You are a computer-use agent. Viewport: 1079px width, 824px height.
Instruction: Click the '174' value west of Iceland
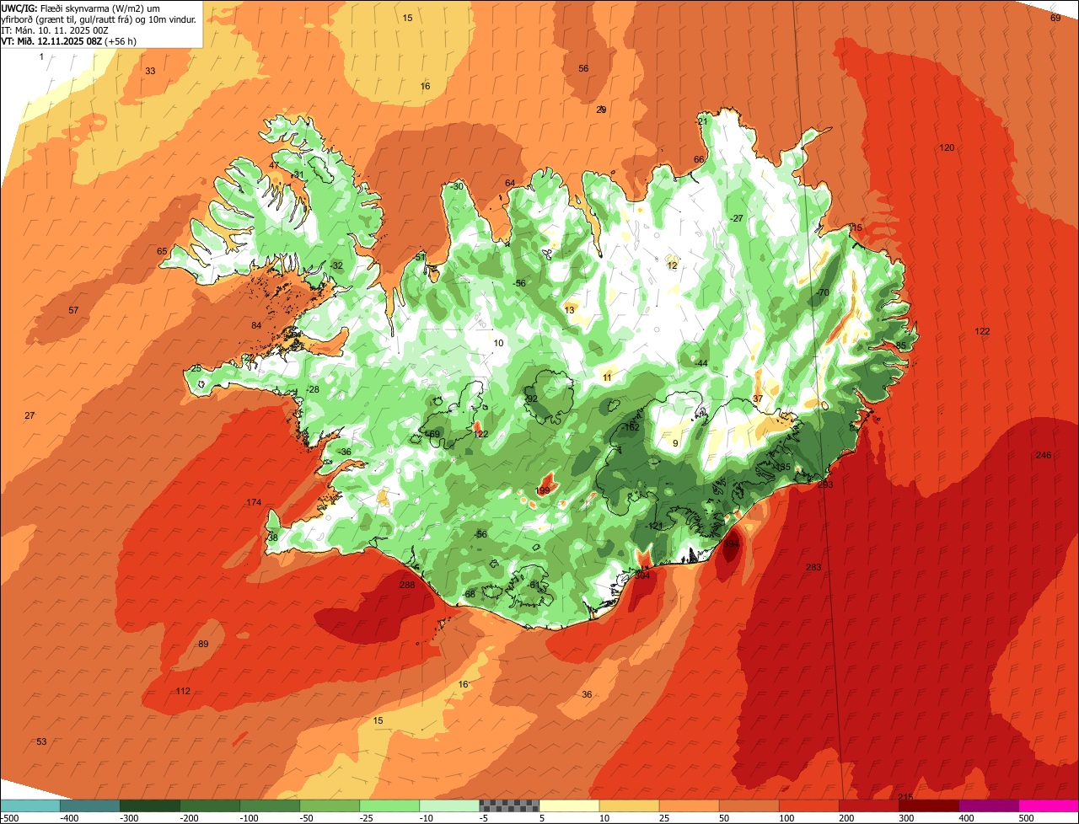254,502
